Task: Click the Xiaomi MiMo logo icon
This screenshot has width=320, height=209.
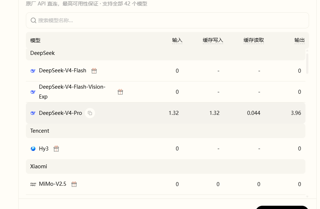Action: (33, 184)
